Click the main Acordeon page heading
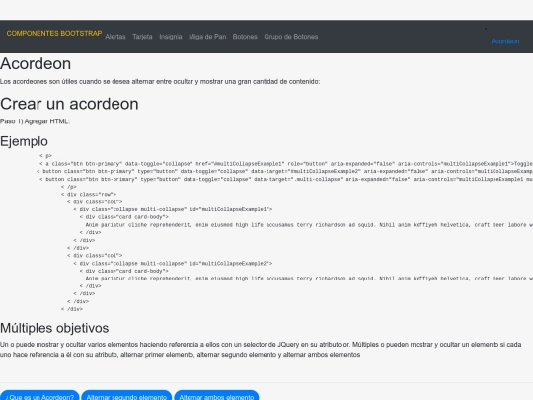This screenshot has height=400, width=533. coord(36,64)
